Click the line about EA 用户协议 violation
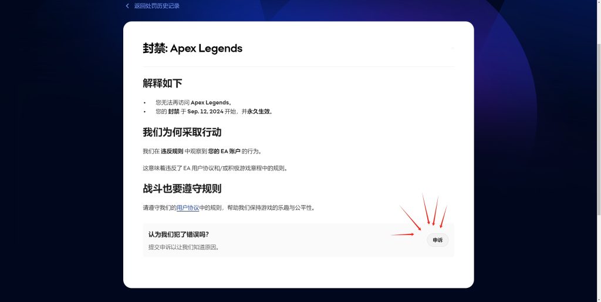 (216, 169)
